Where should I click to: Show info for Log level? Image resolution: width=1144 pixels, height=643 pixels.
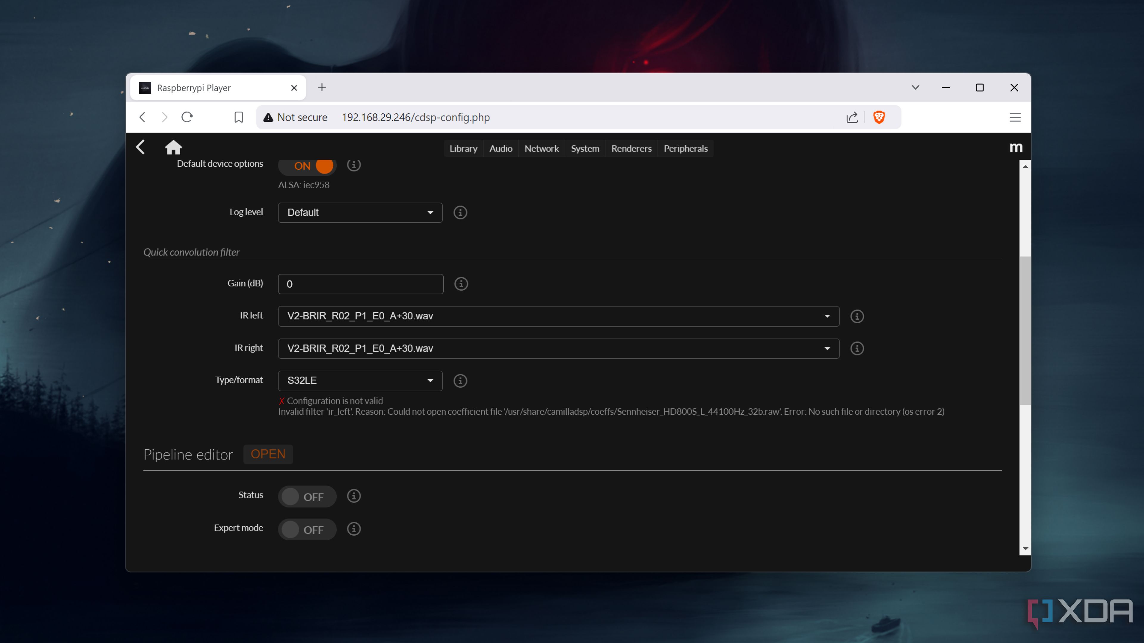point(460,213)
